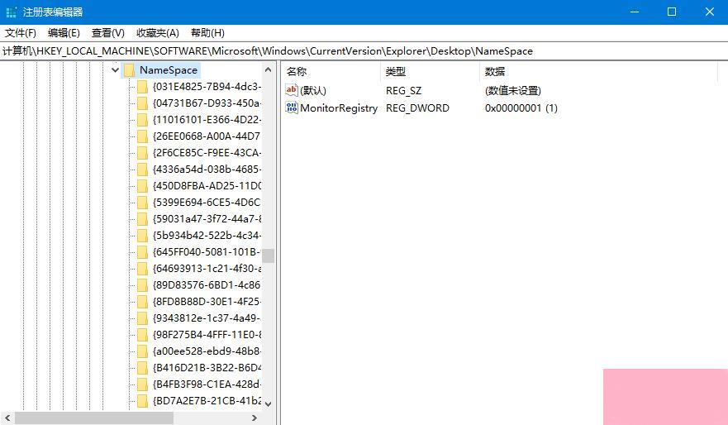
Task: Click the REG_SZ type cell
Action: point(403,91)
